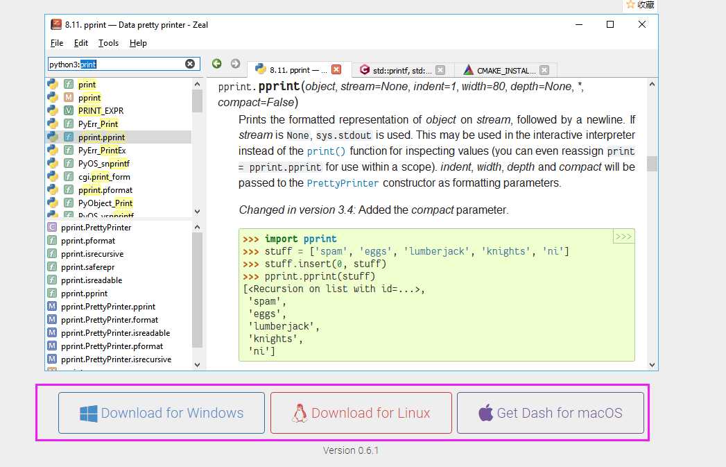726x467 pixels.
Task: Click Download for Linux button
Action: (x=361, y=413)
